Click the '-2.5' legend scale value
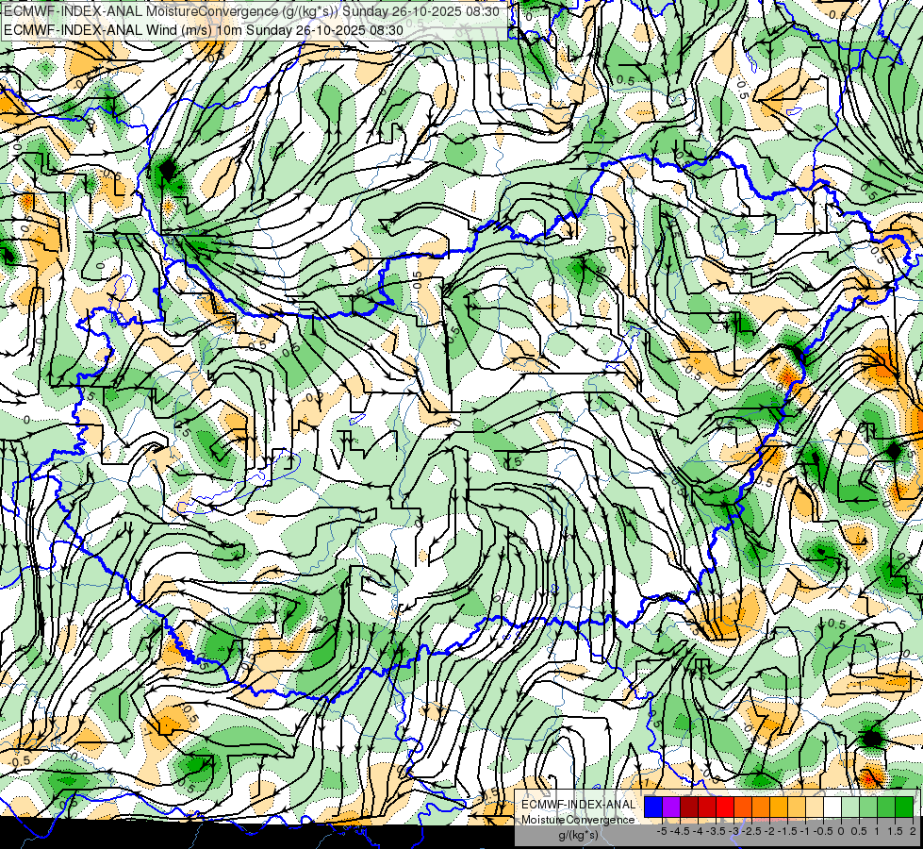 pos(751,831)
